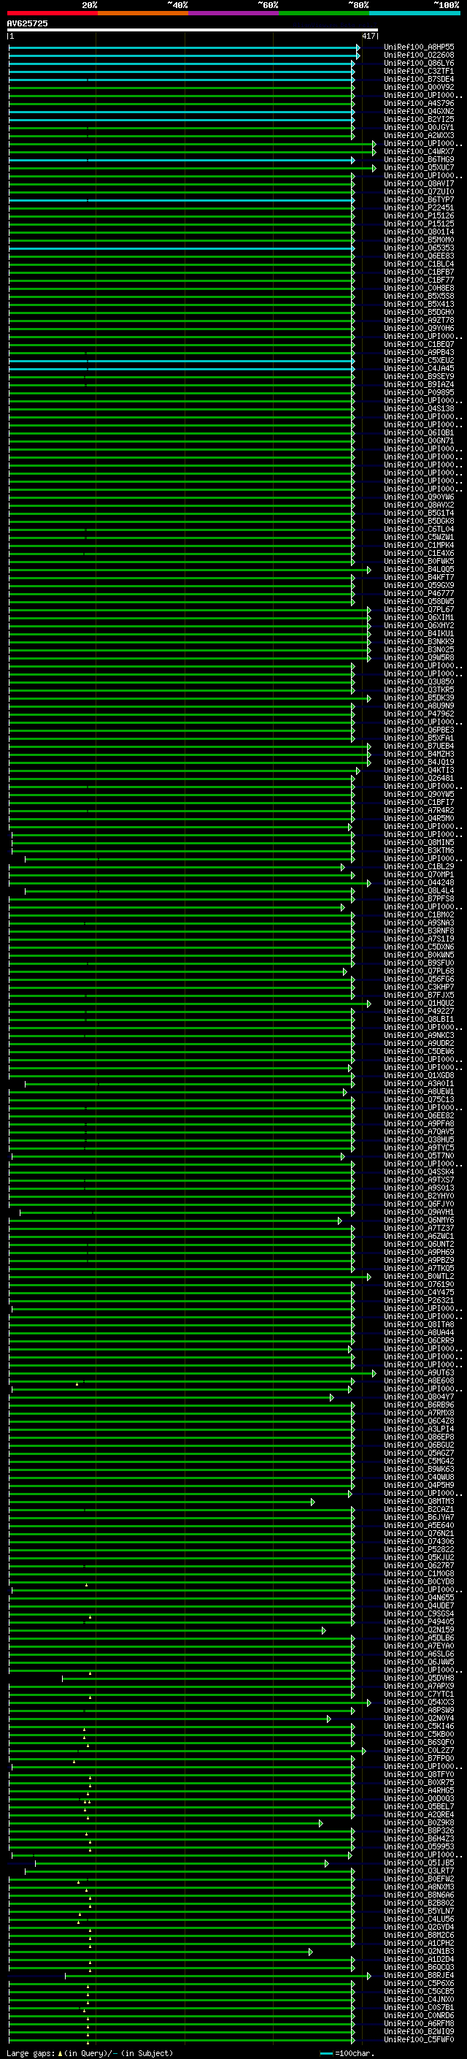Select label UniRef100_B3NKK9
Image resolution: width=467 pixels, height=2059 pixels.
(419, 642)
